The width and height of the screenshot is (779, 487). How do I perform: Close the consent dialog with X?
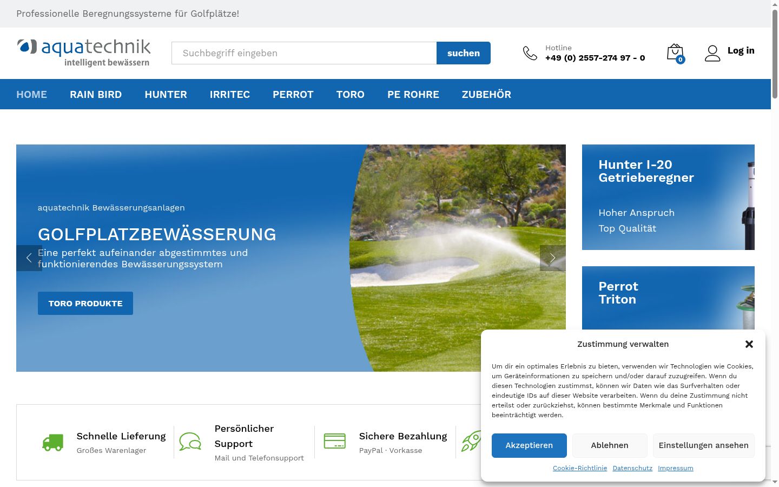point(749,344)
